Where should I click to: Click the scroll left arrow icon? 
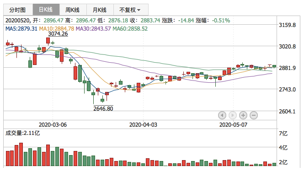point(222,115)
